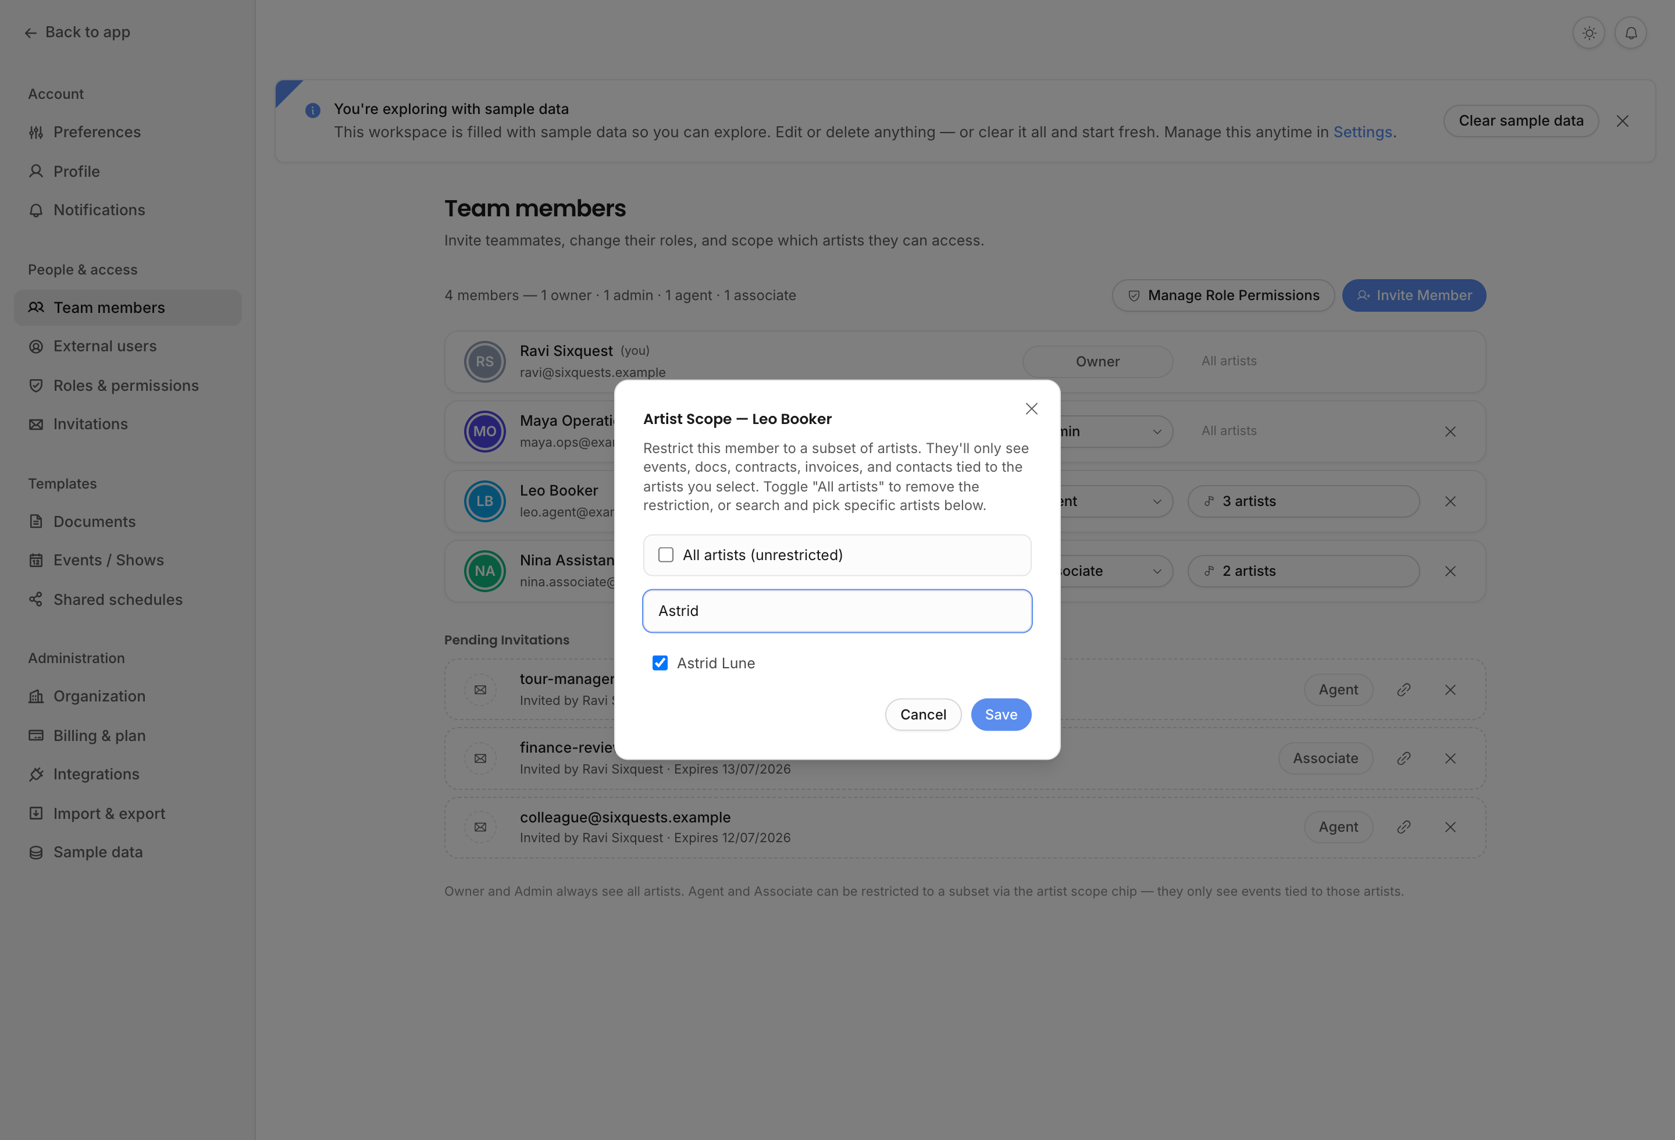Click the Owner role chip for Ravi Sixquest
1675x1140 pixels.
pos(1097,362)
